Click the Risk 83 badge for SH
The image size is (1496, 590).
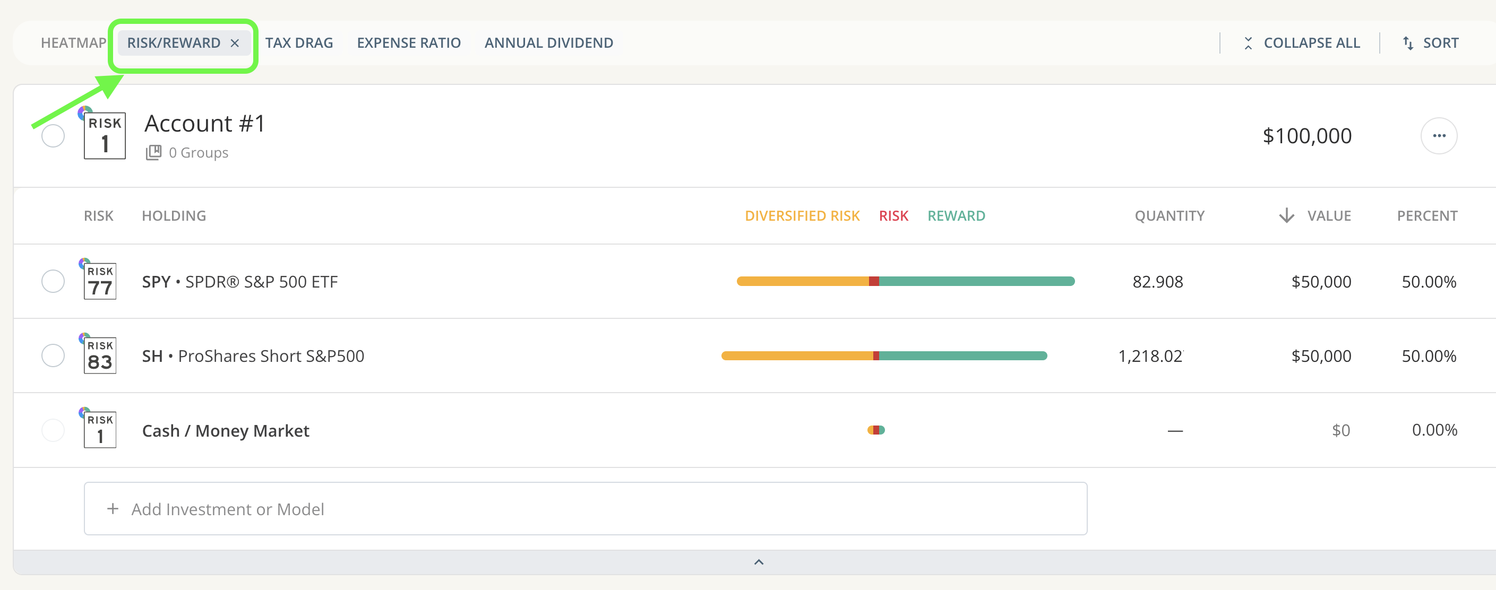[x=99, y=355]
